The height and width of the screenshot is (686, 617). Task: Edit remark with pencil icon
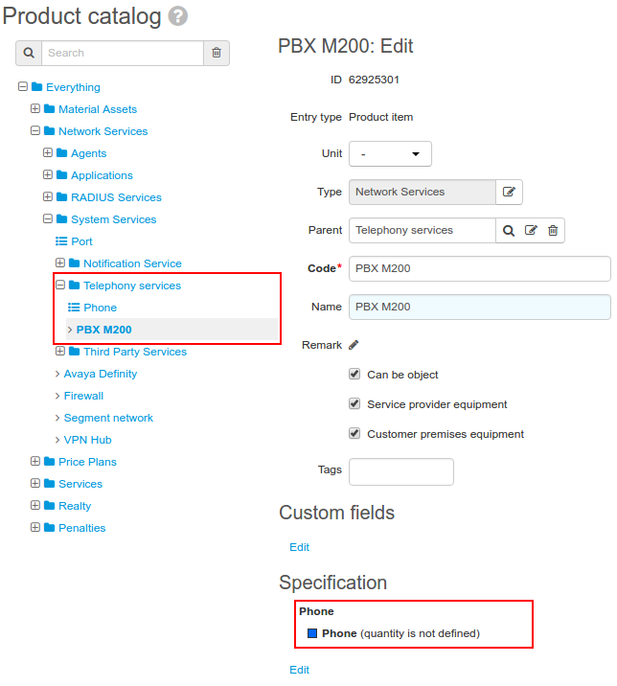(354, 345)
